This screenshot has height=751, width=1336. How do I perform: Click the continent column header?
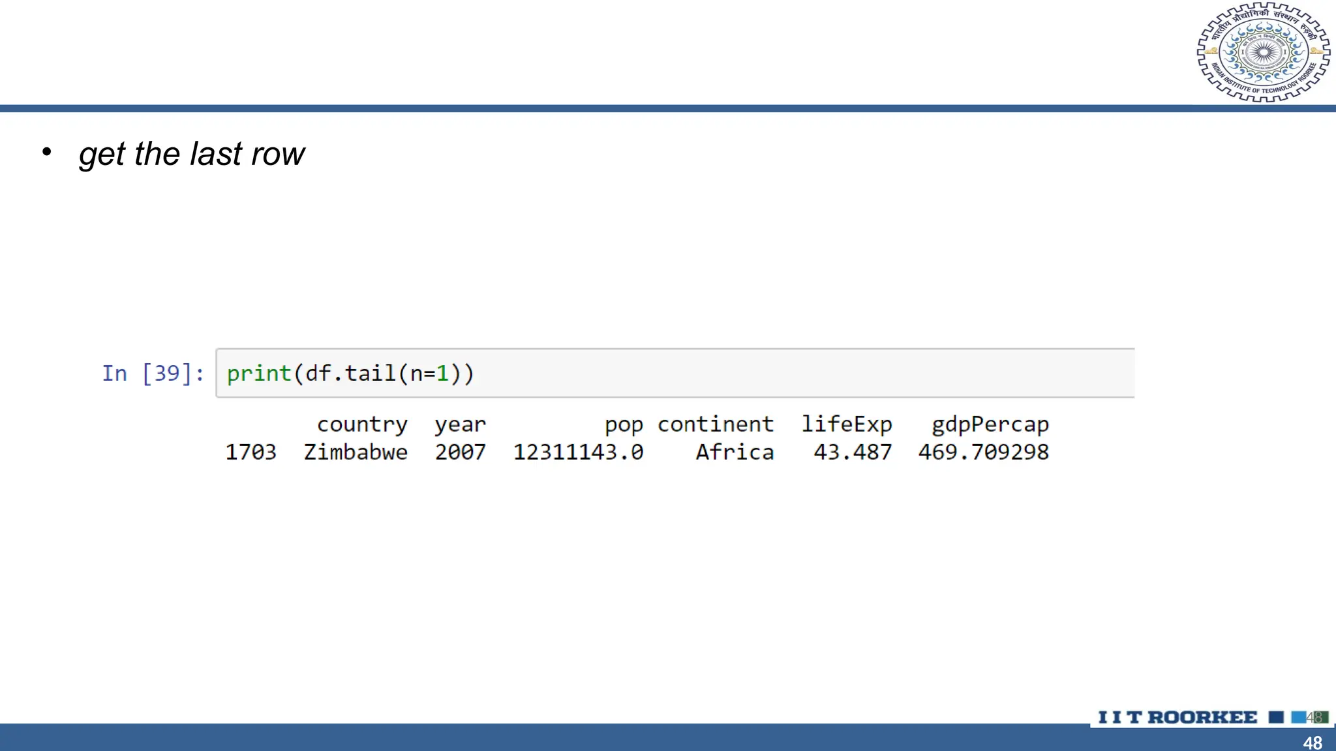(x=715, y=424)
